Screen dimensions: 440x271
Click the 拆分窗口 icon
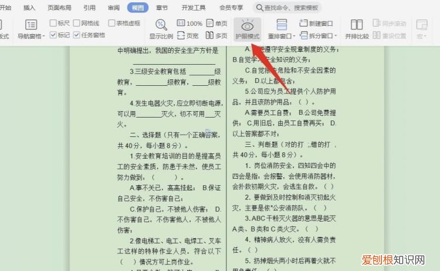[304, 35]
